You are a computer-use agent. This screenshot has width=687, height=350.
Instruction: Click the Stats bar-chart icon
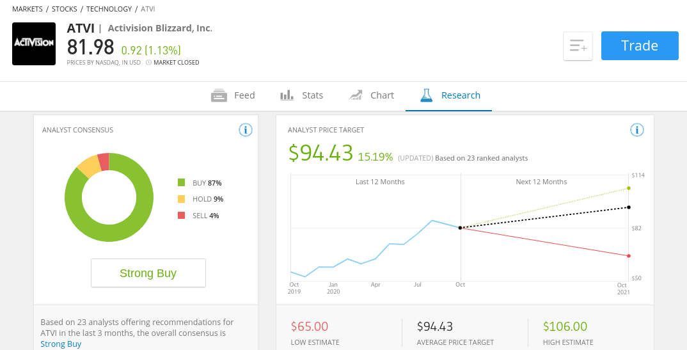pyautogui.click(x=287, y=95)
